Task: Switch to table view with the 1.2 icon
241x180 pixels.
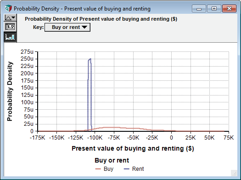Action: (x=10, y=27)
